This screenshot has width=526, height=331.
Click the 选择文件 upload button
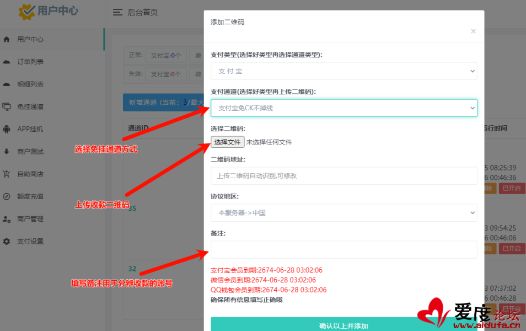pos(228,142)
